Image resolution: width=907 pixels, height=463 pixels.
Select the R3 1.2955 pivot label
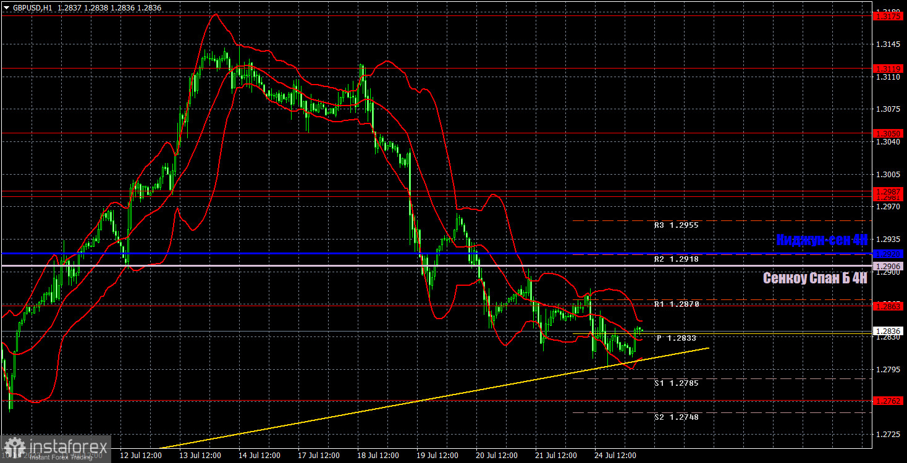click(675, 225)
